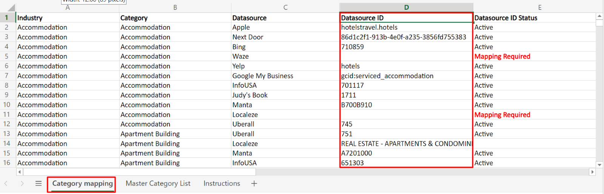This screenshot has width=604, height=194.
Task: Select row 5 header
Action: tap(7, 56)
